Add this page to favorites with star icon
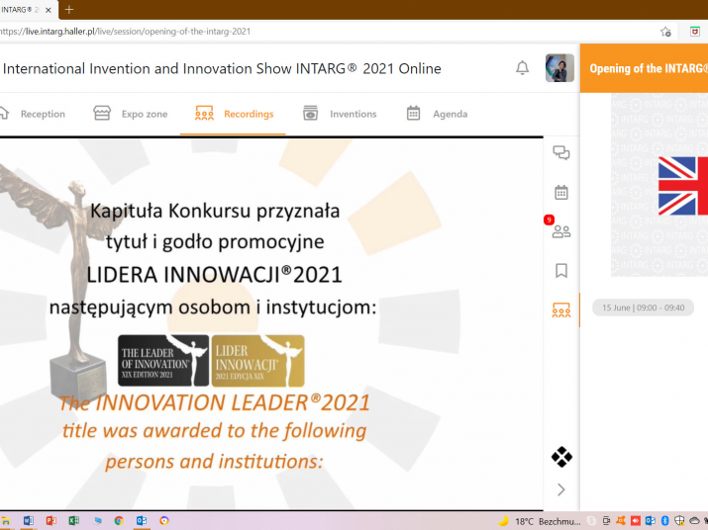This screenshot has width=708, height=530. [x=666, y=31]
